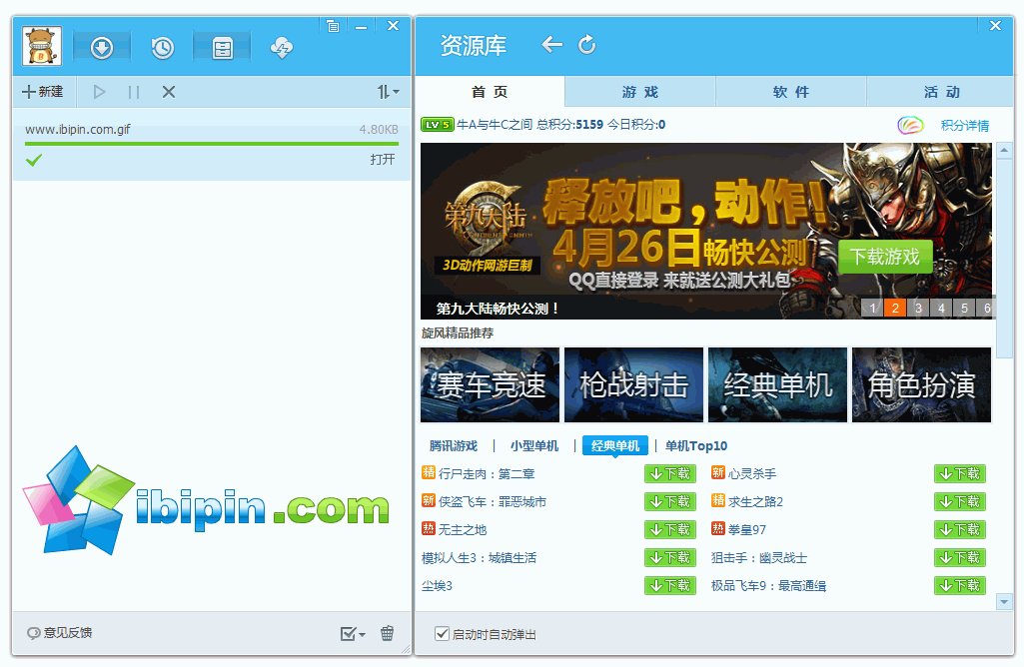This screenshot has height=667, width=1024.
Task: Download 狙击手：幽灵战士
Action: 960,558
